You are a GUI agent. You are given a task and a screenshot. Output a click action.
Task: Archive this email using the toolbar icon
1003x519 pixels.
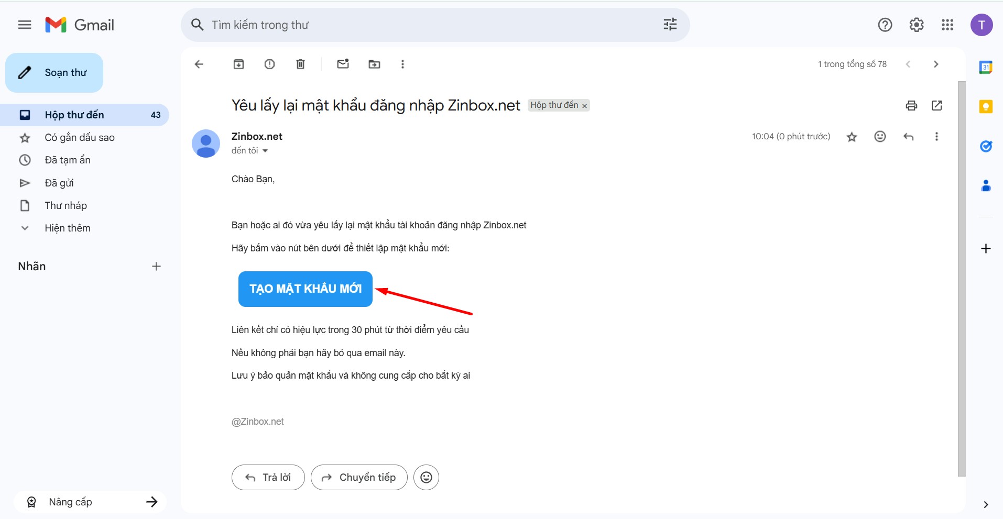click(x=238, y=64)
